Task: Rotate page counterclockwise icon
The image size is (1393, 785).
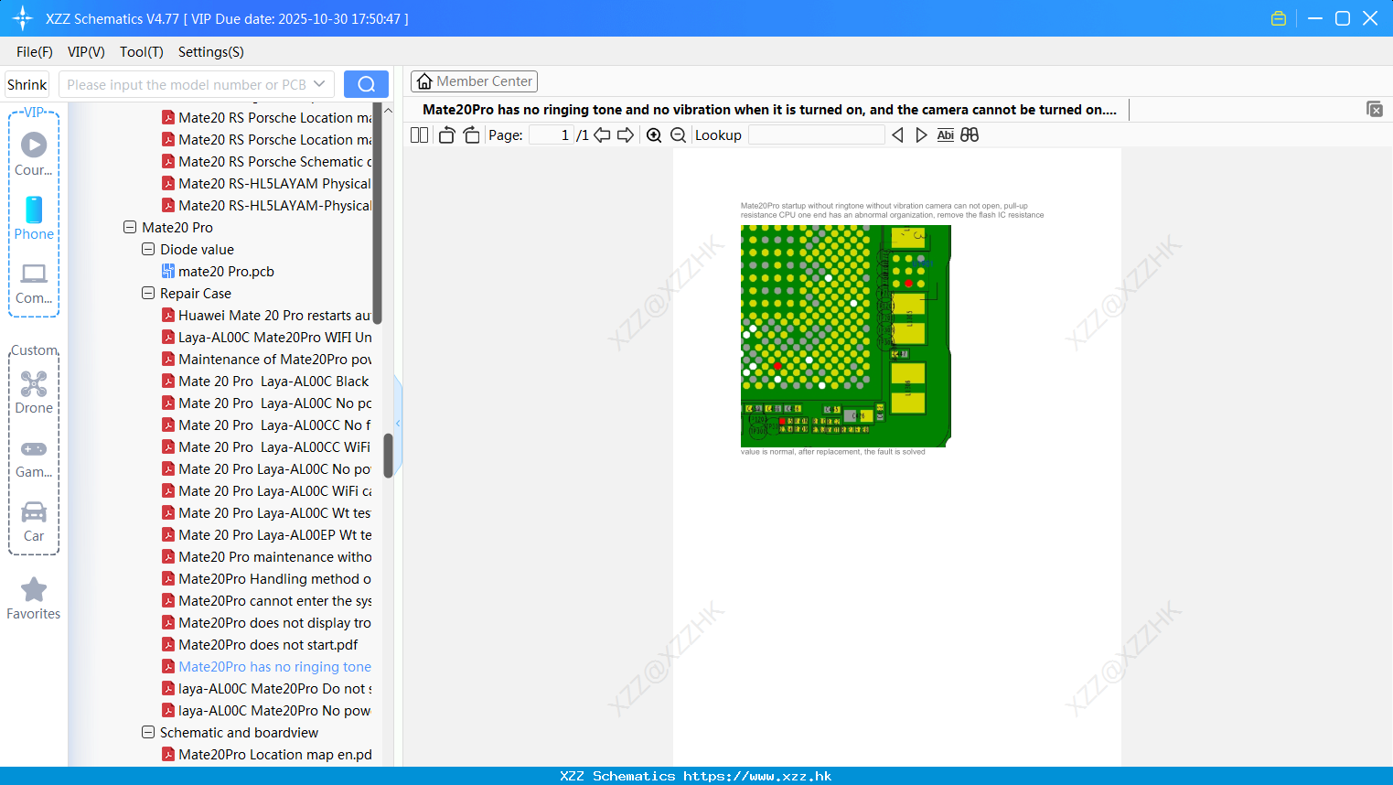Action: click(446, 135)
